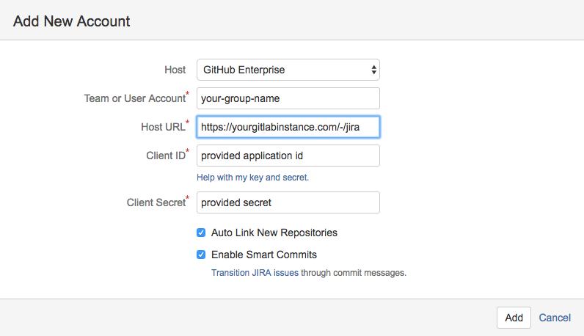This screenshot has width=584, height=336.
Task: Click into the Host URL text box
Action: 288,127
